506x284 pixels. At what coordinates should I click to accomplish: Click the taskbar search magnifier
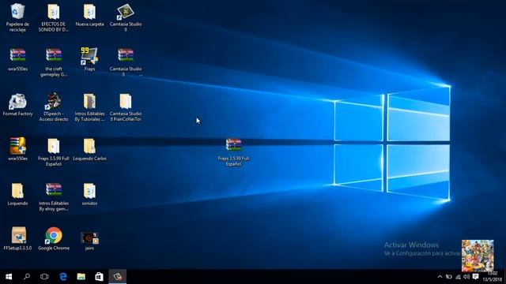tap(27, 277)
